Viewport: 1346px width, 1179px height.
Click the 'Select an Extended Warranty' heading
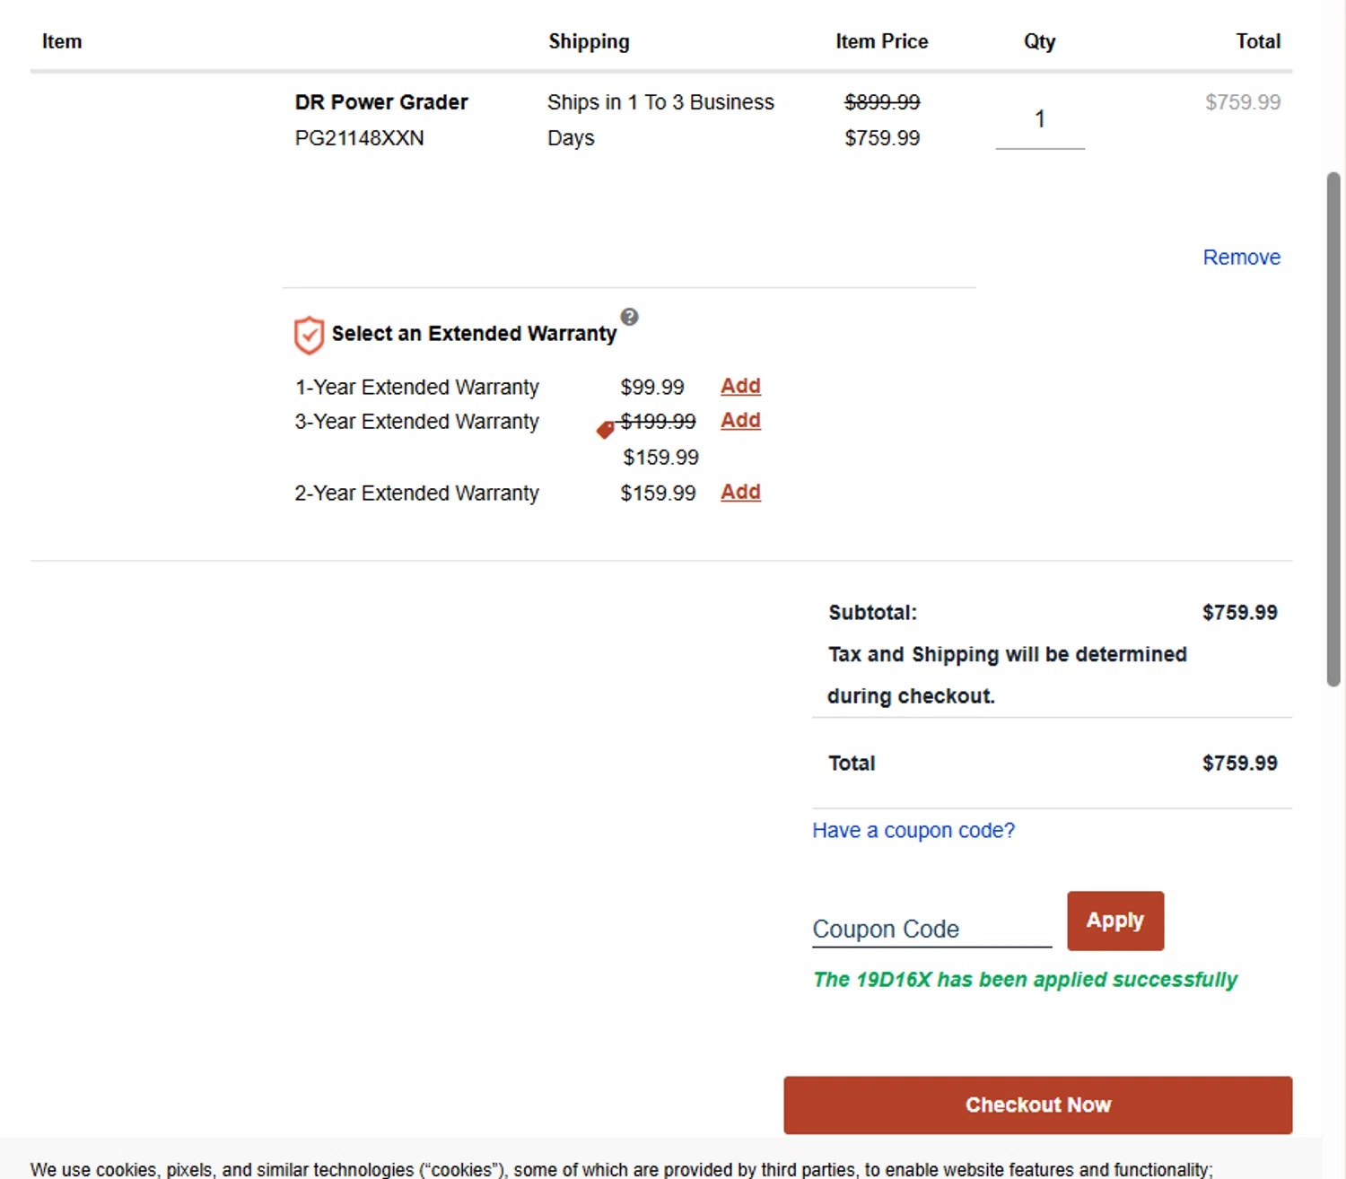tap(474, 334)
